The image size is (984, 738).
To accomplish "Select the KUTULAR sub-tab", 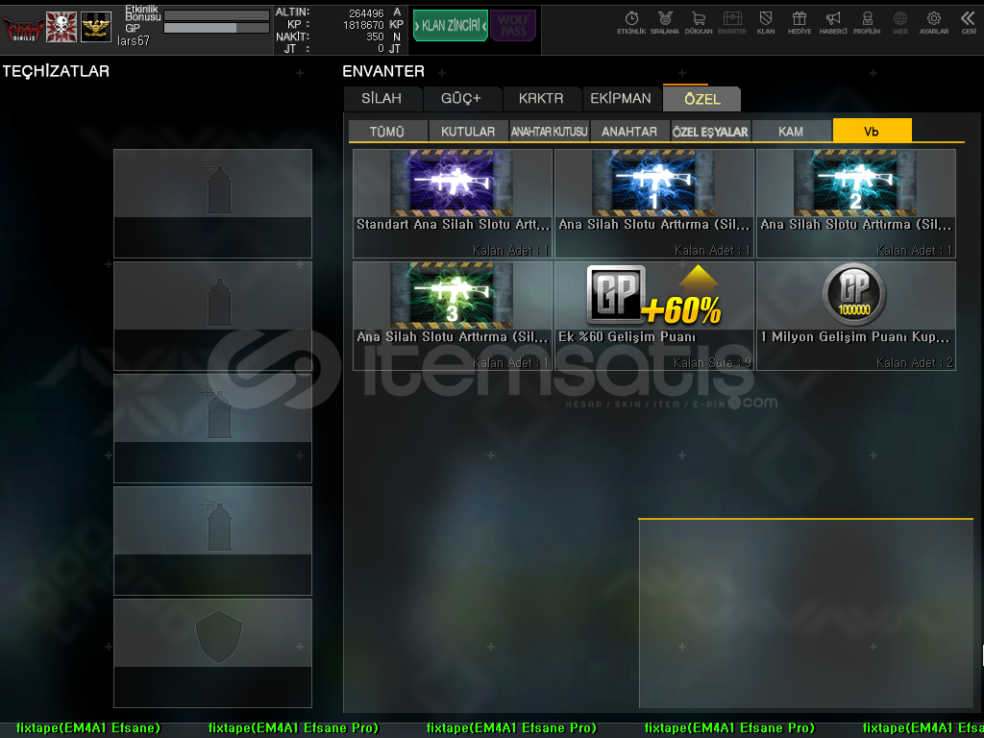I will (468, 131).
